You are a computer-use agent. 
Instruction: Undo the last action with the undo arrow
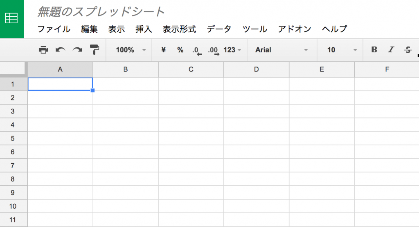pos(61,50)
